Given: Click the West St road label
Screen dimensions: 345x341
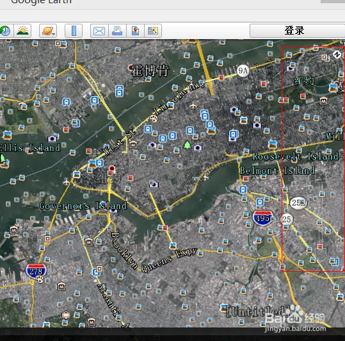Looking at the screenshot, I should [x=119, y=142].
